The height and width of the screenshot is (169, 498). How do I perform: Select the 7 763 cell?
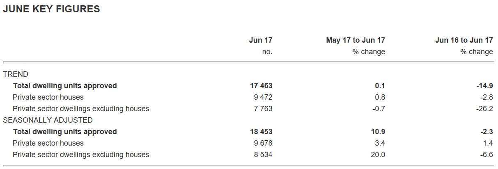[x=263, y=109]
